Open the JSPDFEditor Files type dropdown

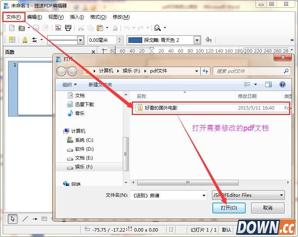point(248,195)
